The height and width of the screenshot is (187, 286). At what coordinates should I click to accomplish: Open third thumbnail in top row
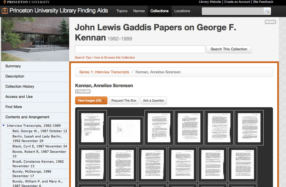159,128
